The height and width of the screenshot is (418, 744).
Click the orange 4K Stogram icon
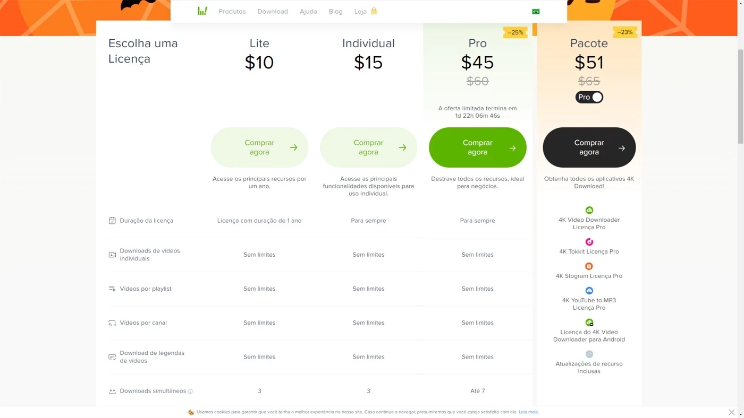(x=589, y=266)
